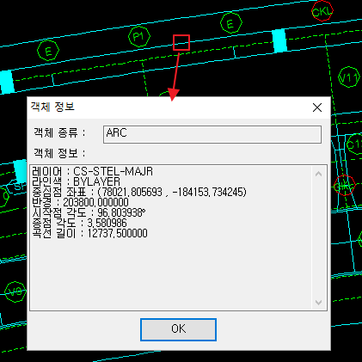Image resolution: width=362 pixels, height=362 pixels.
Task: Close the 객체 정보 dialog
Action: coord(317,107)
